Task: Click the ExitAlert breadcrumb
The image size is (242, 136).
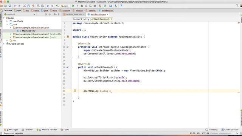Action: point(6,11)
